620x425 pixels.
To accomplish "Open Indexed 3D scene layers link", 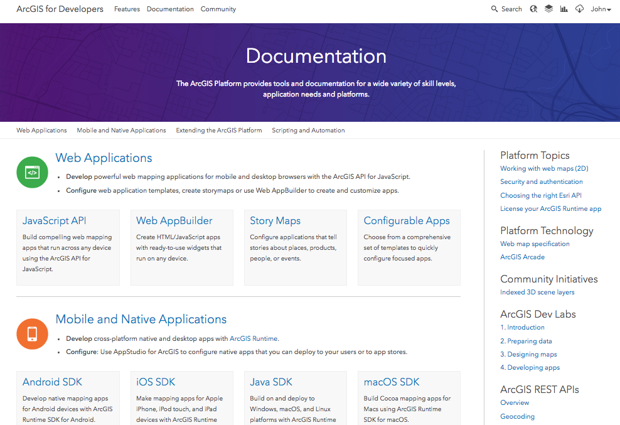I will click(x=537, y=292).
